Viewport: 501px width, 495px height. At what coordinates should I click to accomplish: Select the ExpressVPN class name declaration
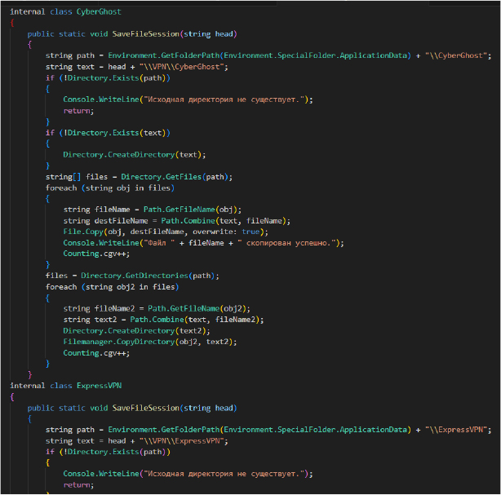[x=99, y=386]
